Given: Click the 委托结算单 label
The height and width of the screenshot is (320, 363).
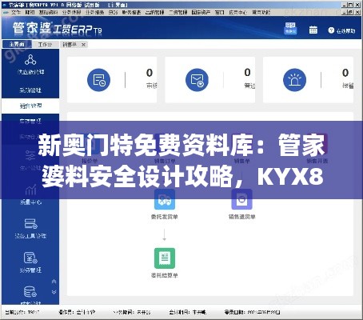Looking at the screenshot, I should click(165, 275).
